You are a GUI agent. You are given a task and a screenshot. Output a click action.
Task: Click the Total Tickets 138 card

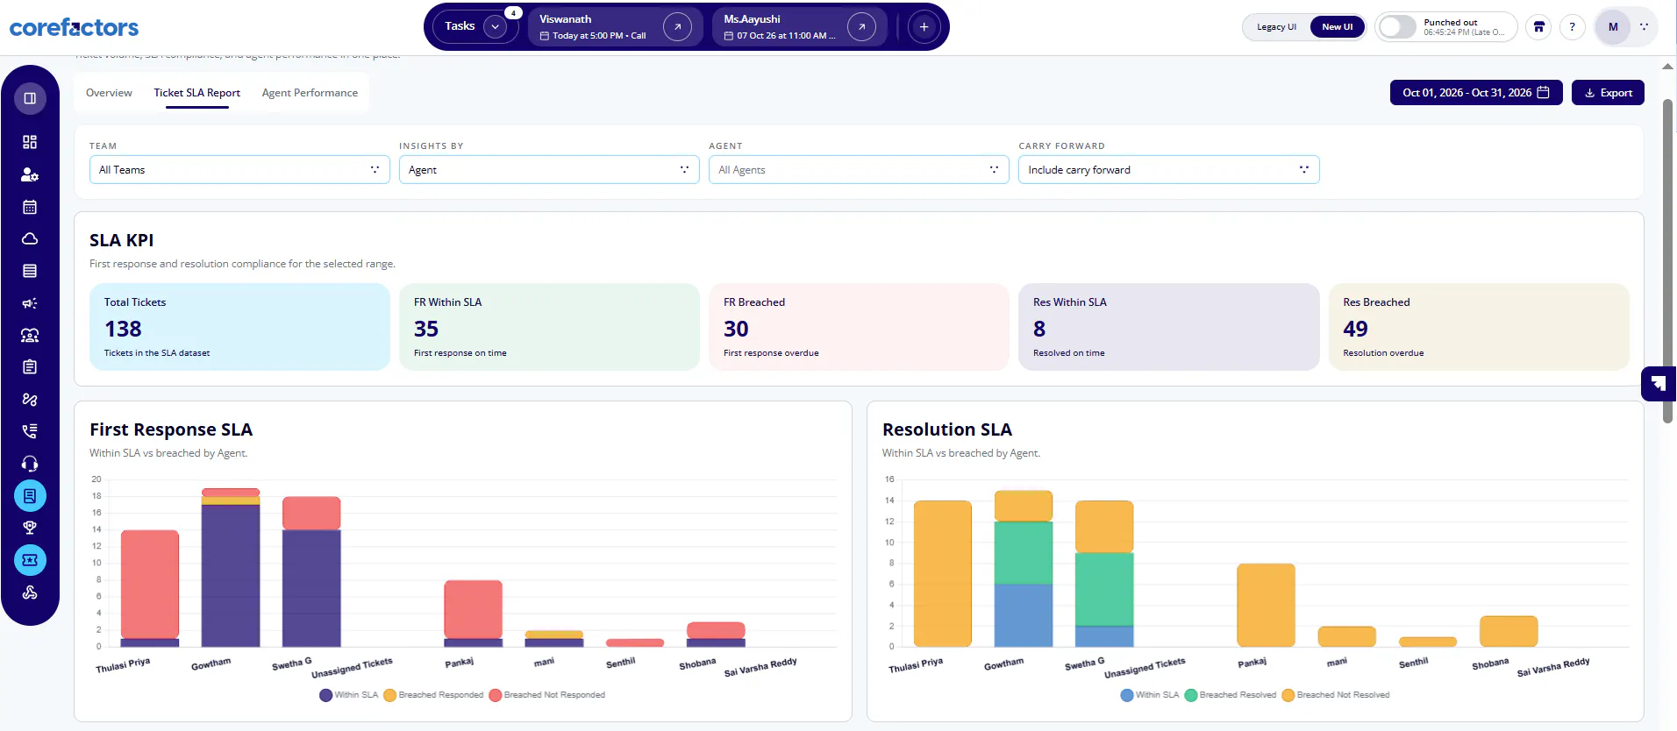point(239,327)
